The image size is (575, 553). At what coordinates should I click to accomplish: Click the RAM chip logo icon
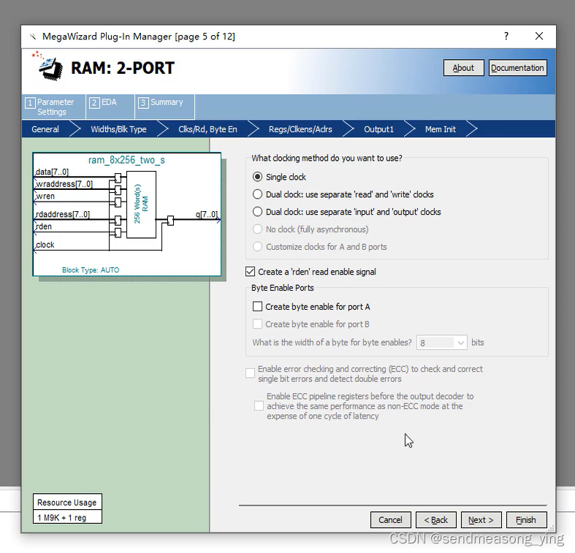coord(48,66)
